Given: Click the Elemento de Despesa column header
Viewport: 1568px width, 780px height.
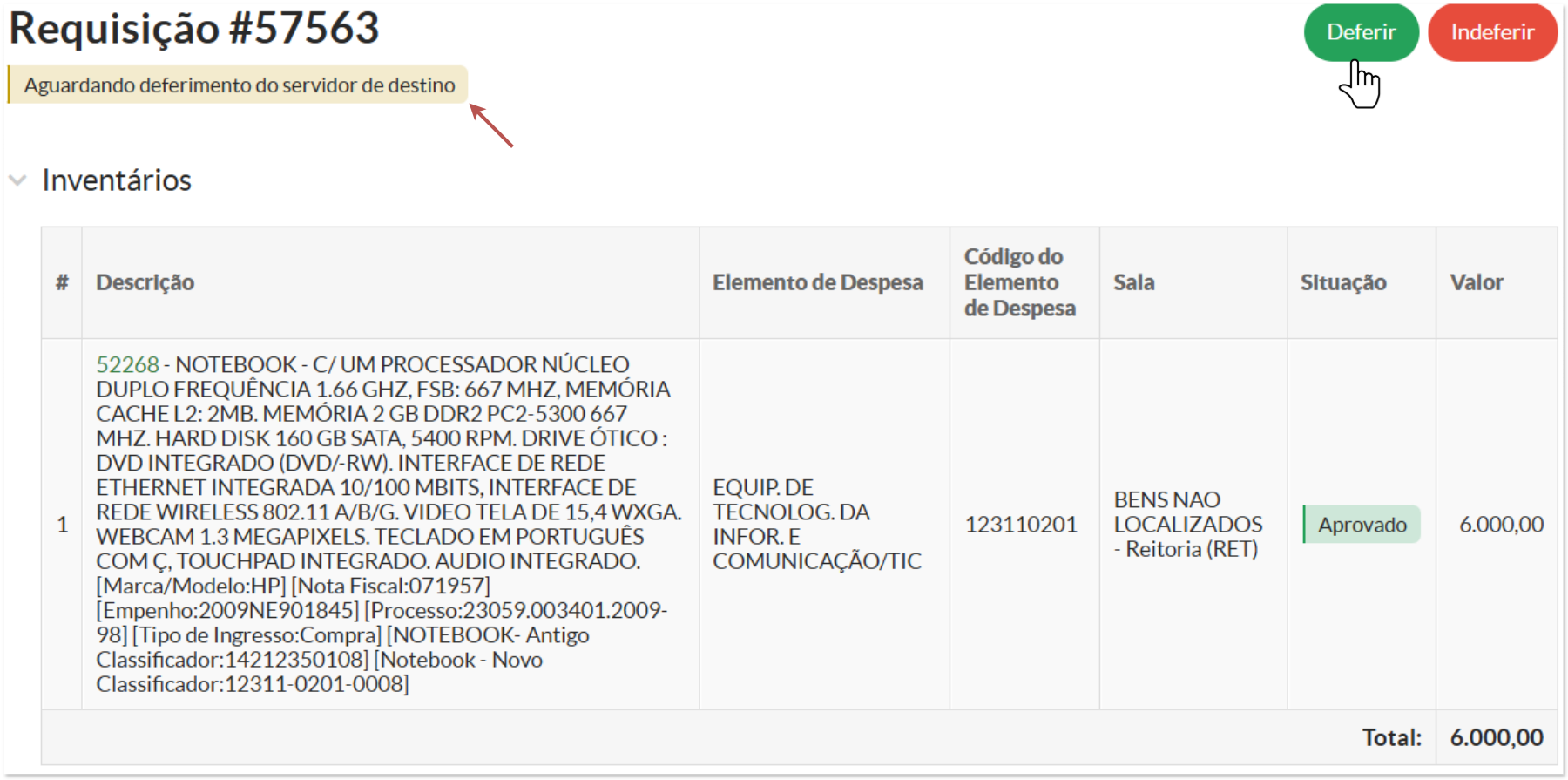Looking at the screenshot, I should 817,282.
